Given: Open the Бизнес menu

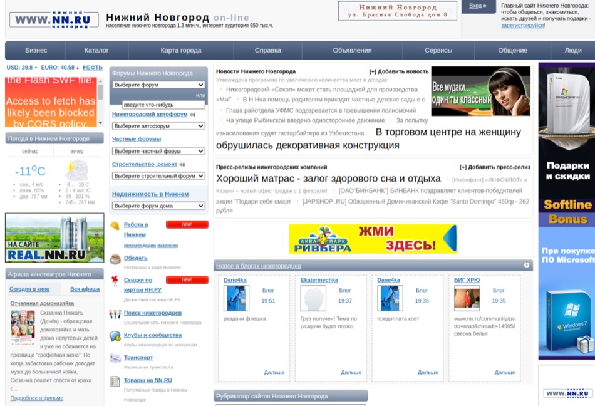Looking at the screenshot, I should tap(36, 51).
